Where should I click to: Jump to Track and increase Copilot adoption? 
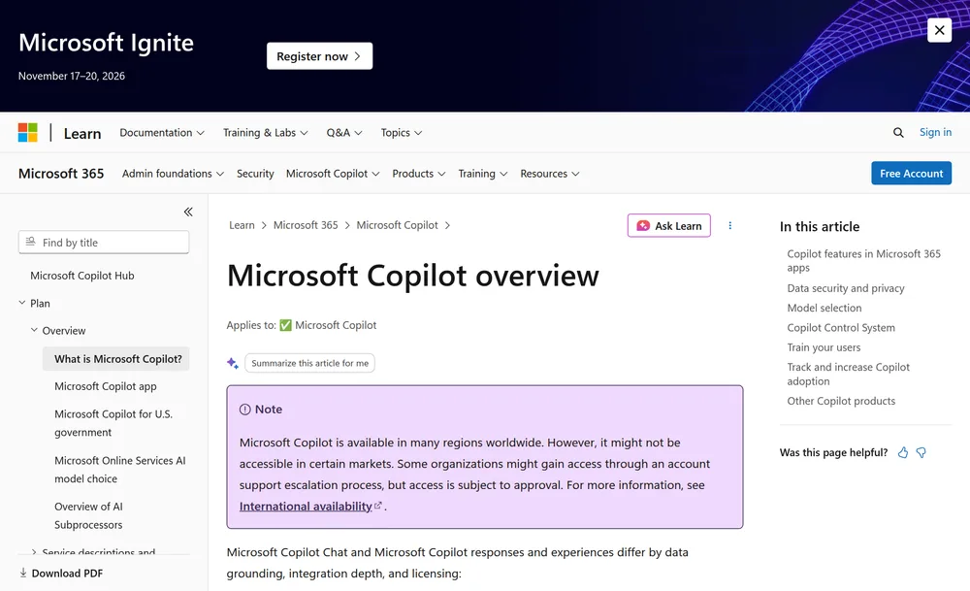848,374
